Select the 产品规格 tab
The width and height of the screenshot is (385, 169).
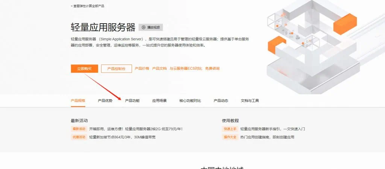pyautogui.click(x=78, y=100)
